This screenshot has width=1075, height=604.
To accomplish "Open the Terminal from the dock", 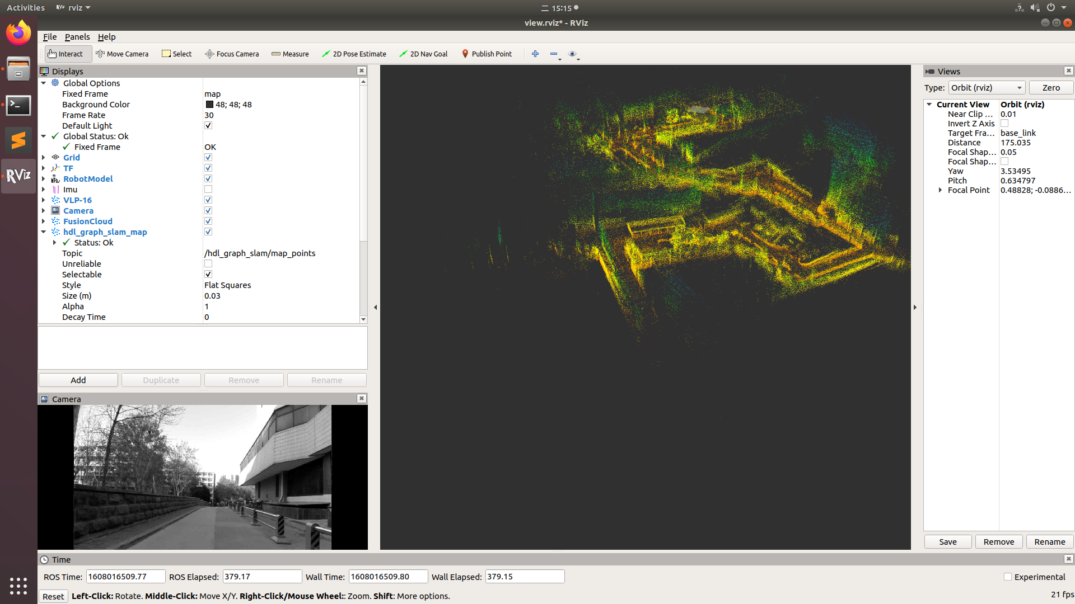I will point(18,105).
